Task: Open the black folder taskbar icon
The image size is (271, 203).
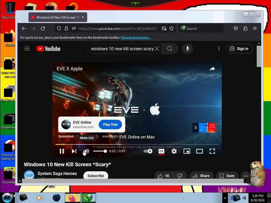Action: pos(24,198)
